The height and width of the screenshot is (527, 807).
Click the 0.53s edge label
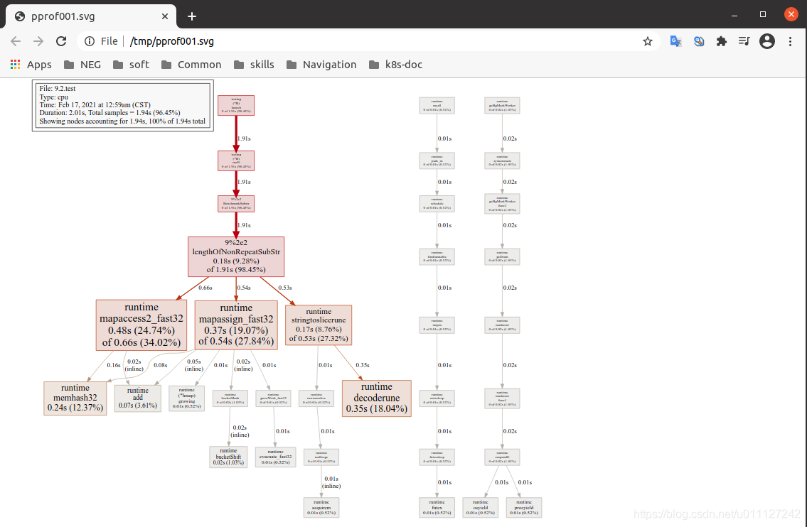(x=285, y=288)
